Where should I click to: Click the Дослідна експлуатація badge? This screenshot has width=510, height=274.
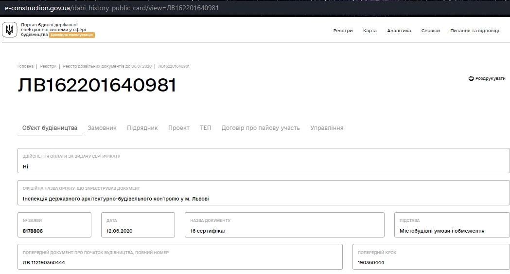tap(72, 35)
